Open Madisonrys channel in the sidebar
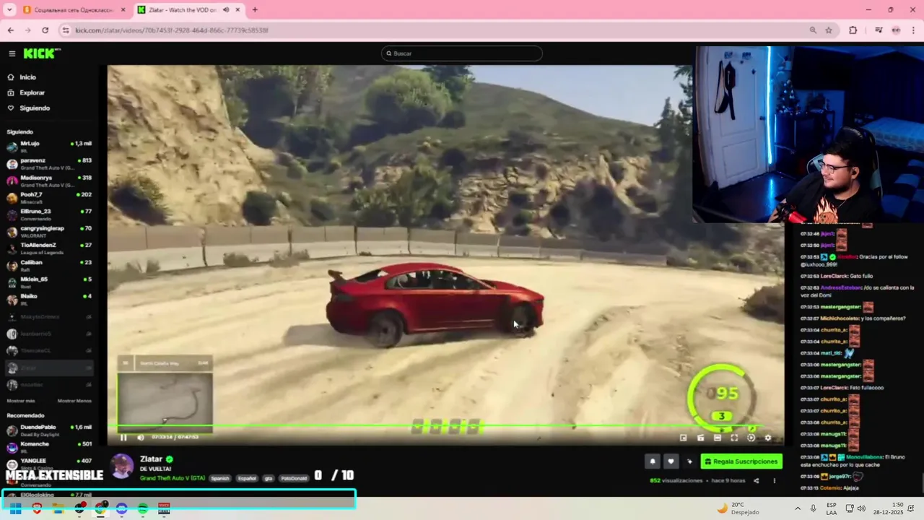The image size is (924, 520). coord(49,181)
